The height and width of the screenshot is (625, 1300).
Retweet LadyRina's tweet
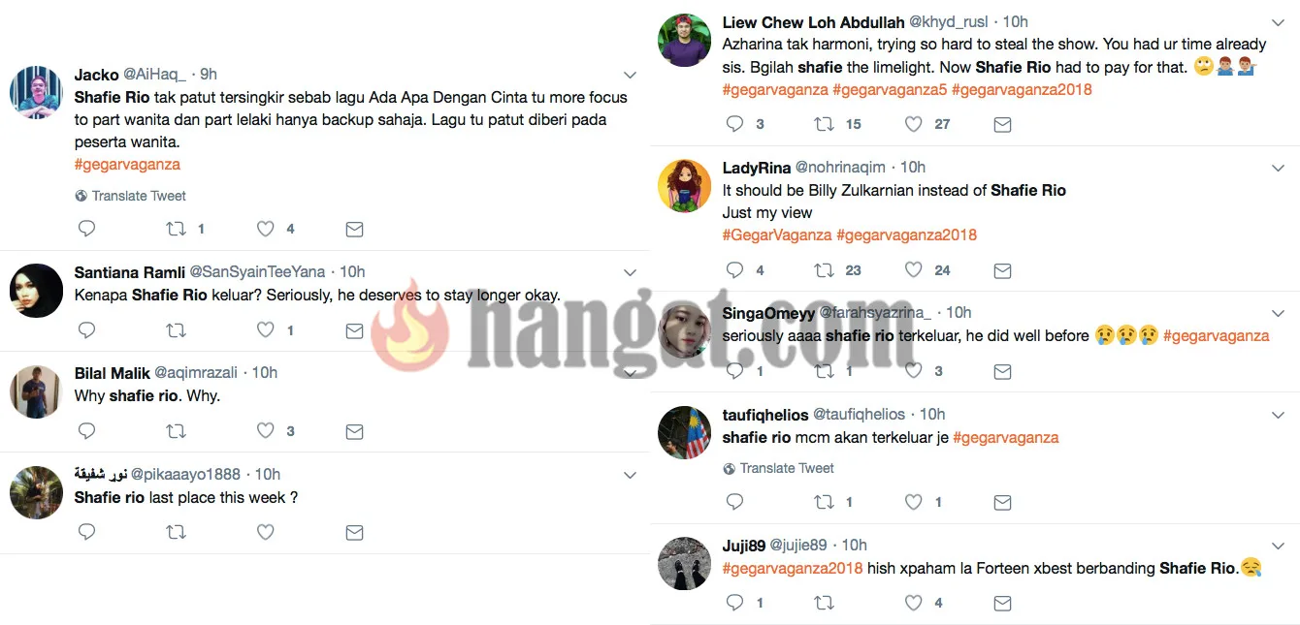coord(824,270)
